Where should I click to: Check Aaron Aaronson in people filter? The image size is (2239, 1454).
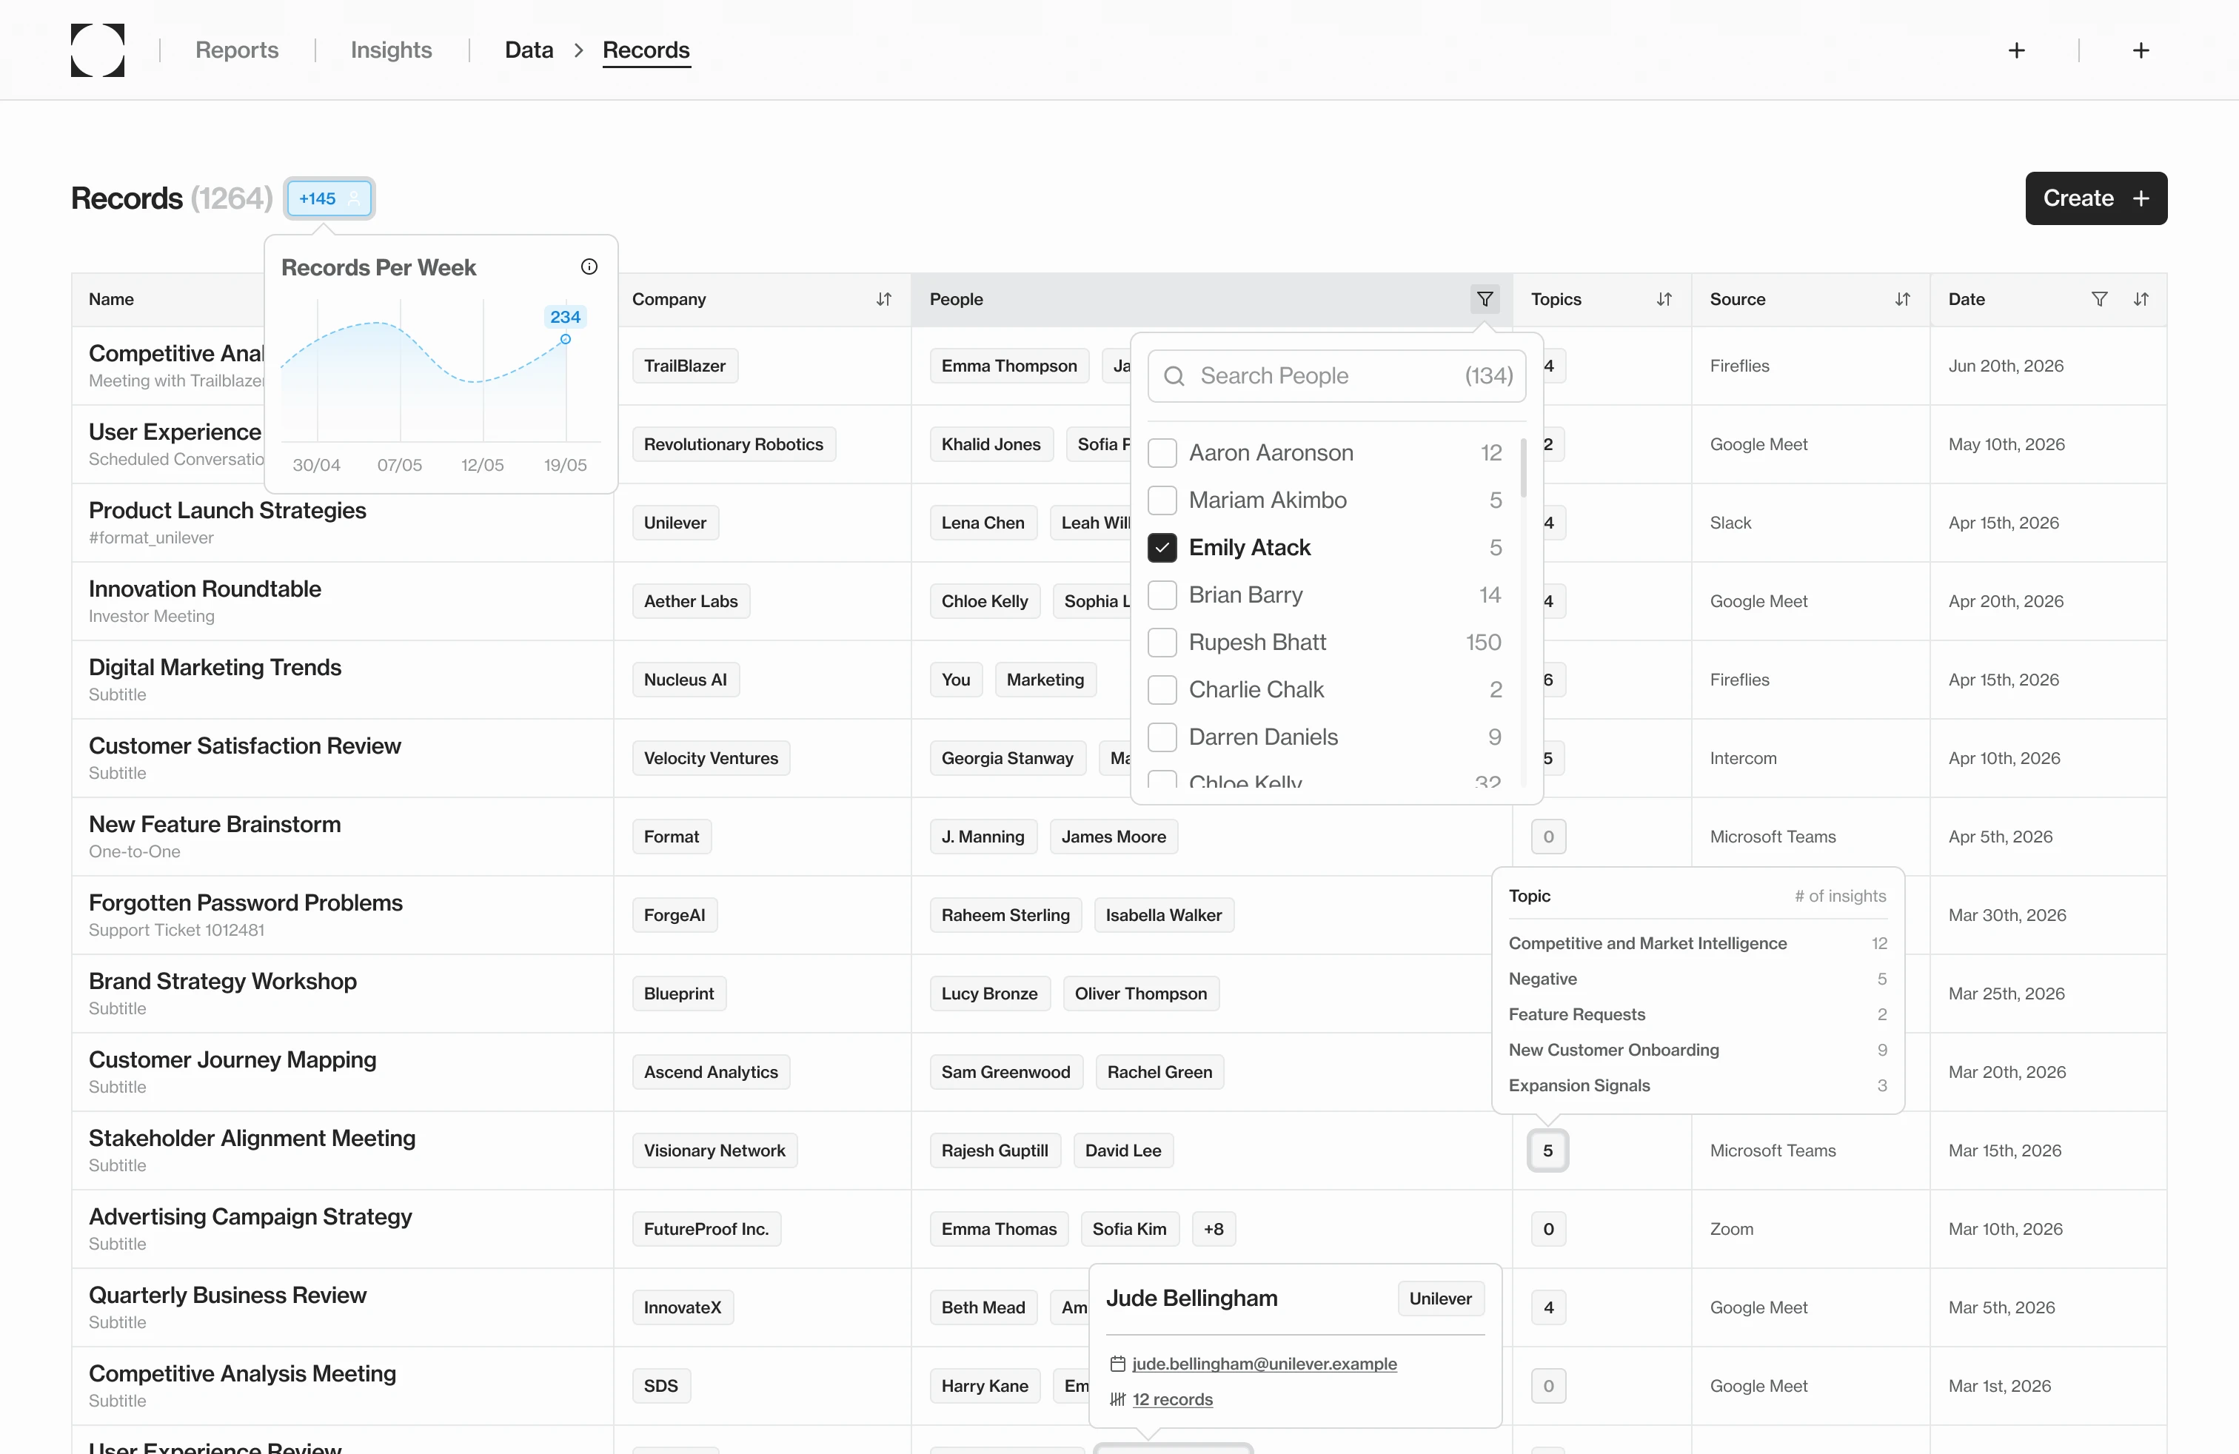1162,453
